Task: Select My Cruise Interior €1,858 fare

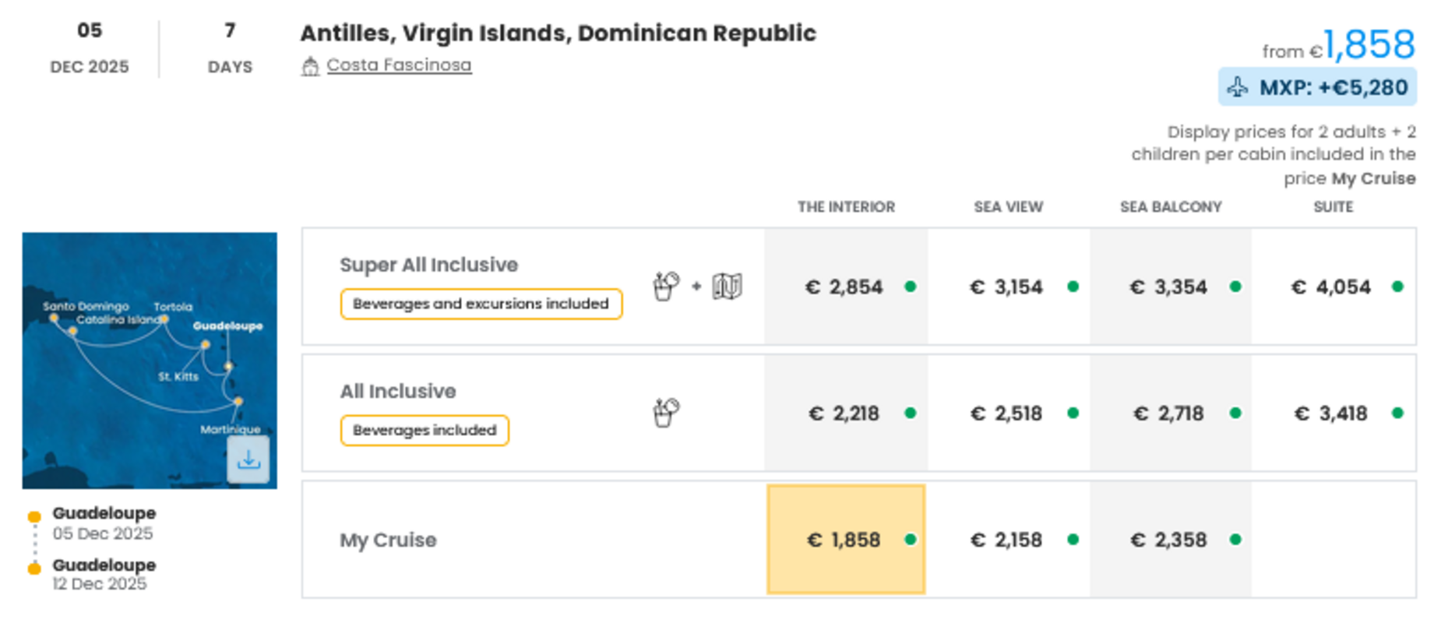Action: tap(846, 540)
